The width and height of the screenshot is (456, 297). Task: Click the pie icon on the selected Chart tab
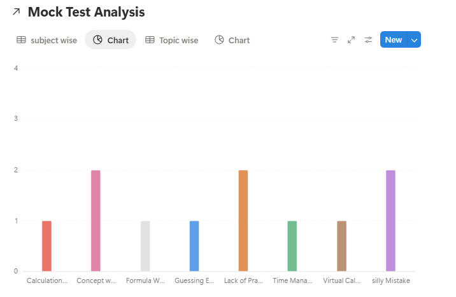pyautogui.click(x=97, y=40)
